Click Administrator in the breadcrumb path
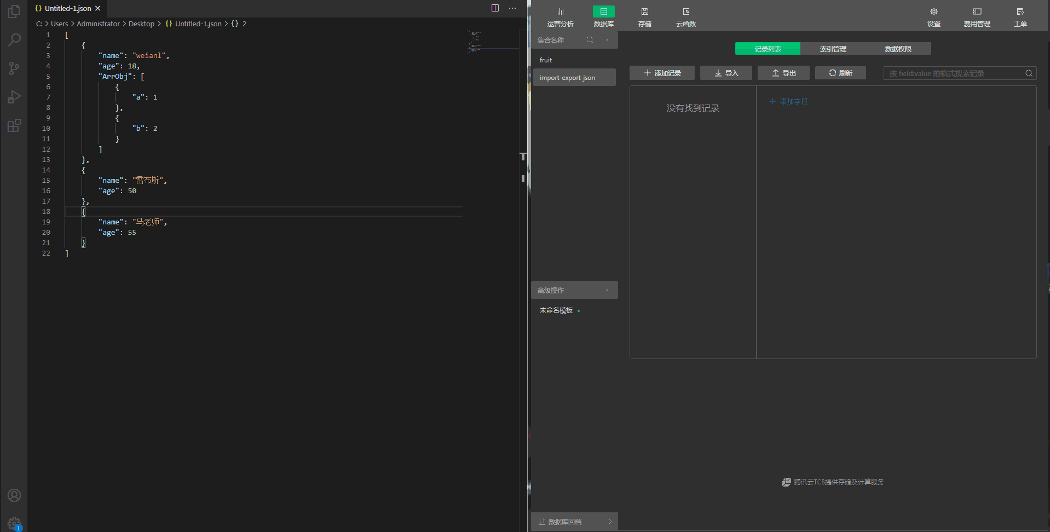This screenshot has height=532, width=1050. click(x=98, y=24)
